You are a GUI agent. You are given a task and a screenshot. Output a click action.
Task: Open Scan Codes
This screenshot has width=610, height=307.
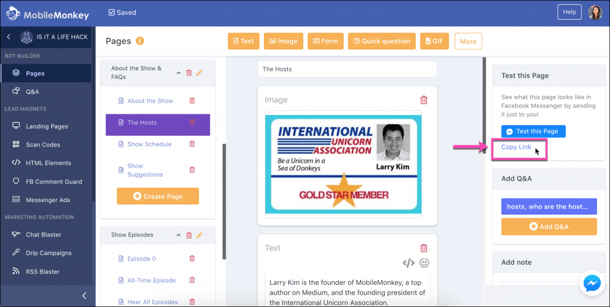pyautogui.click(x=46, y=144)
